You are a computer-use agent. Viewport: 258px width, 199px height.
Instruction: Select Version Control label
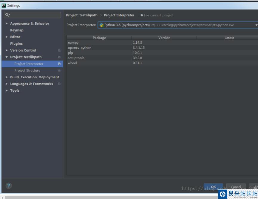[x=23, y=50]
